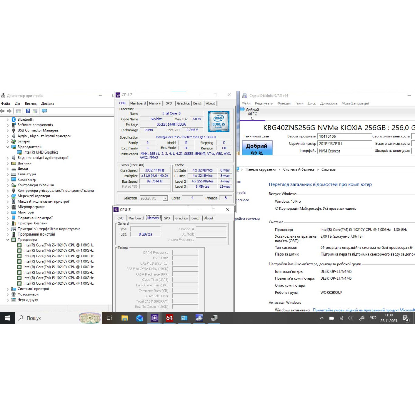
Task: Select the Батареї battery icon in tree
Action: click(14, 141)
